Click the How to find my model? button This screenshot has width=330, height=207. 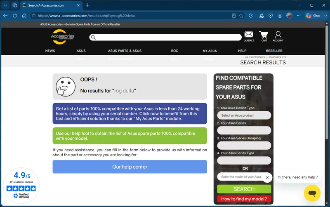pos(244,199)
